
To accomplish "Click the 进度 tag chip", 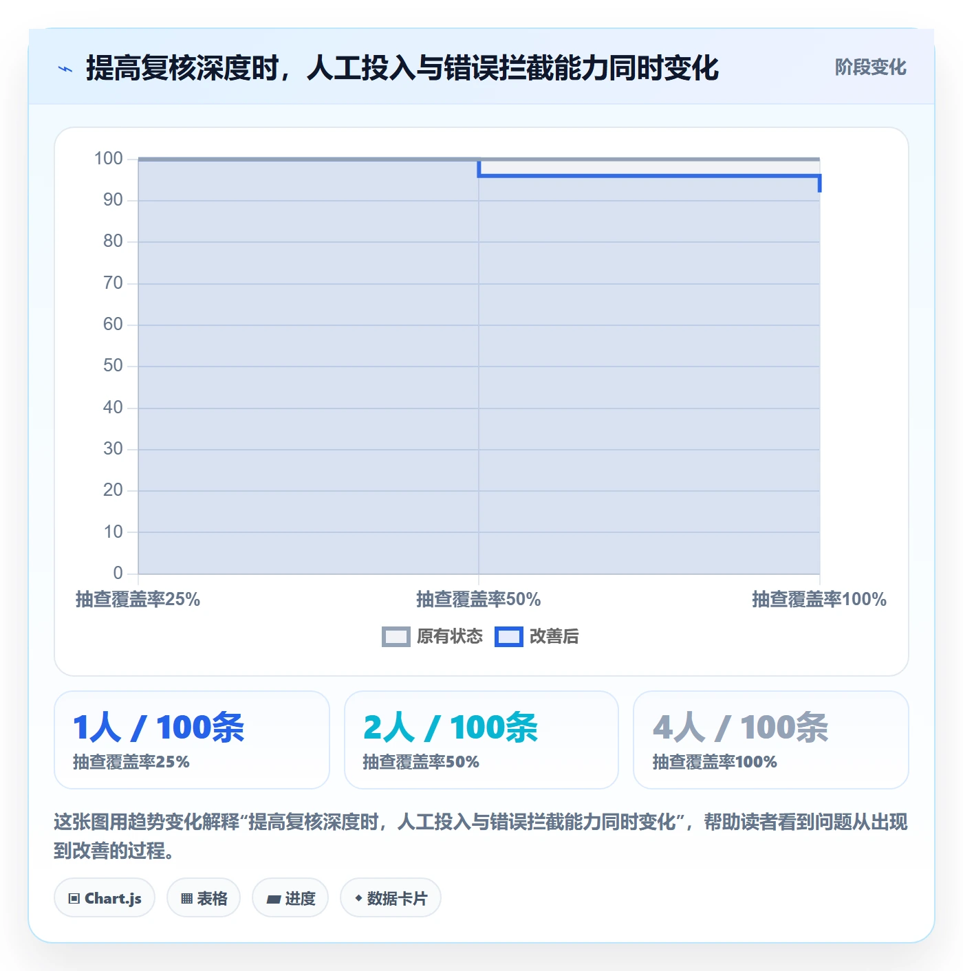I will [x=290, y=898].
